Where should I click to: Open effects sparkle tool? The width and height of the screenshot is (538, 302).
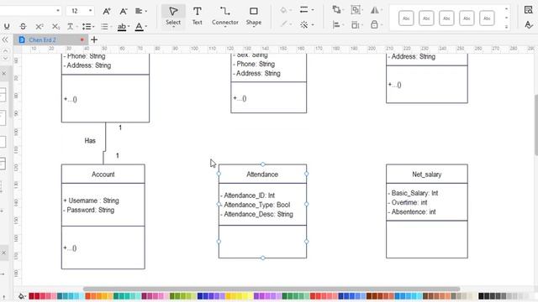[306, 24]
